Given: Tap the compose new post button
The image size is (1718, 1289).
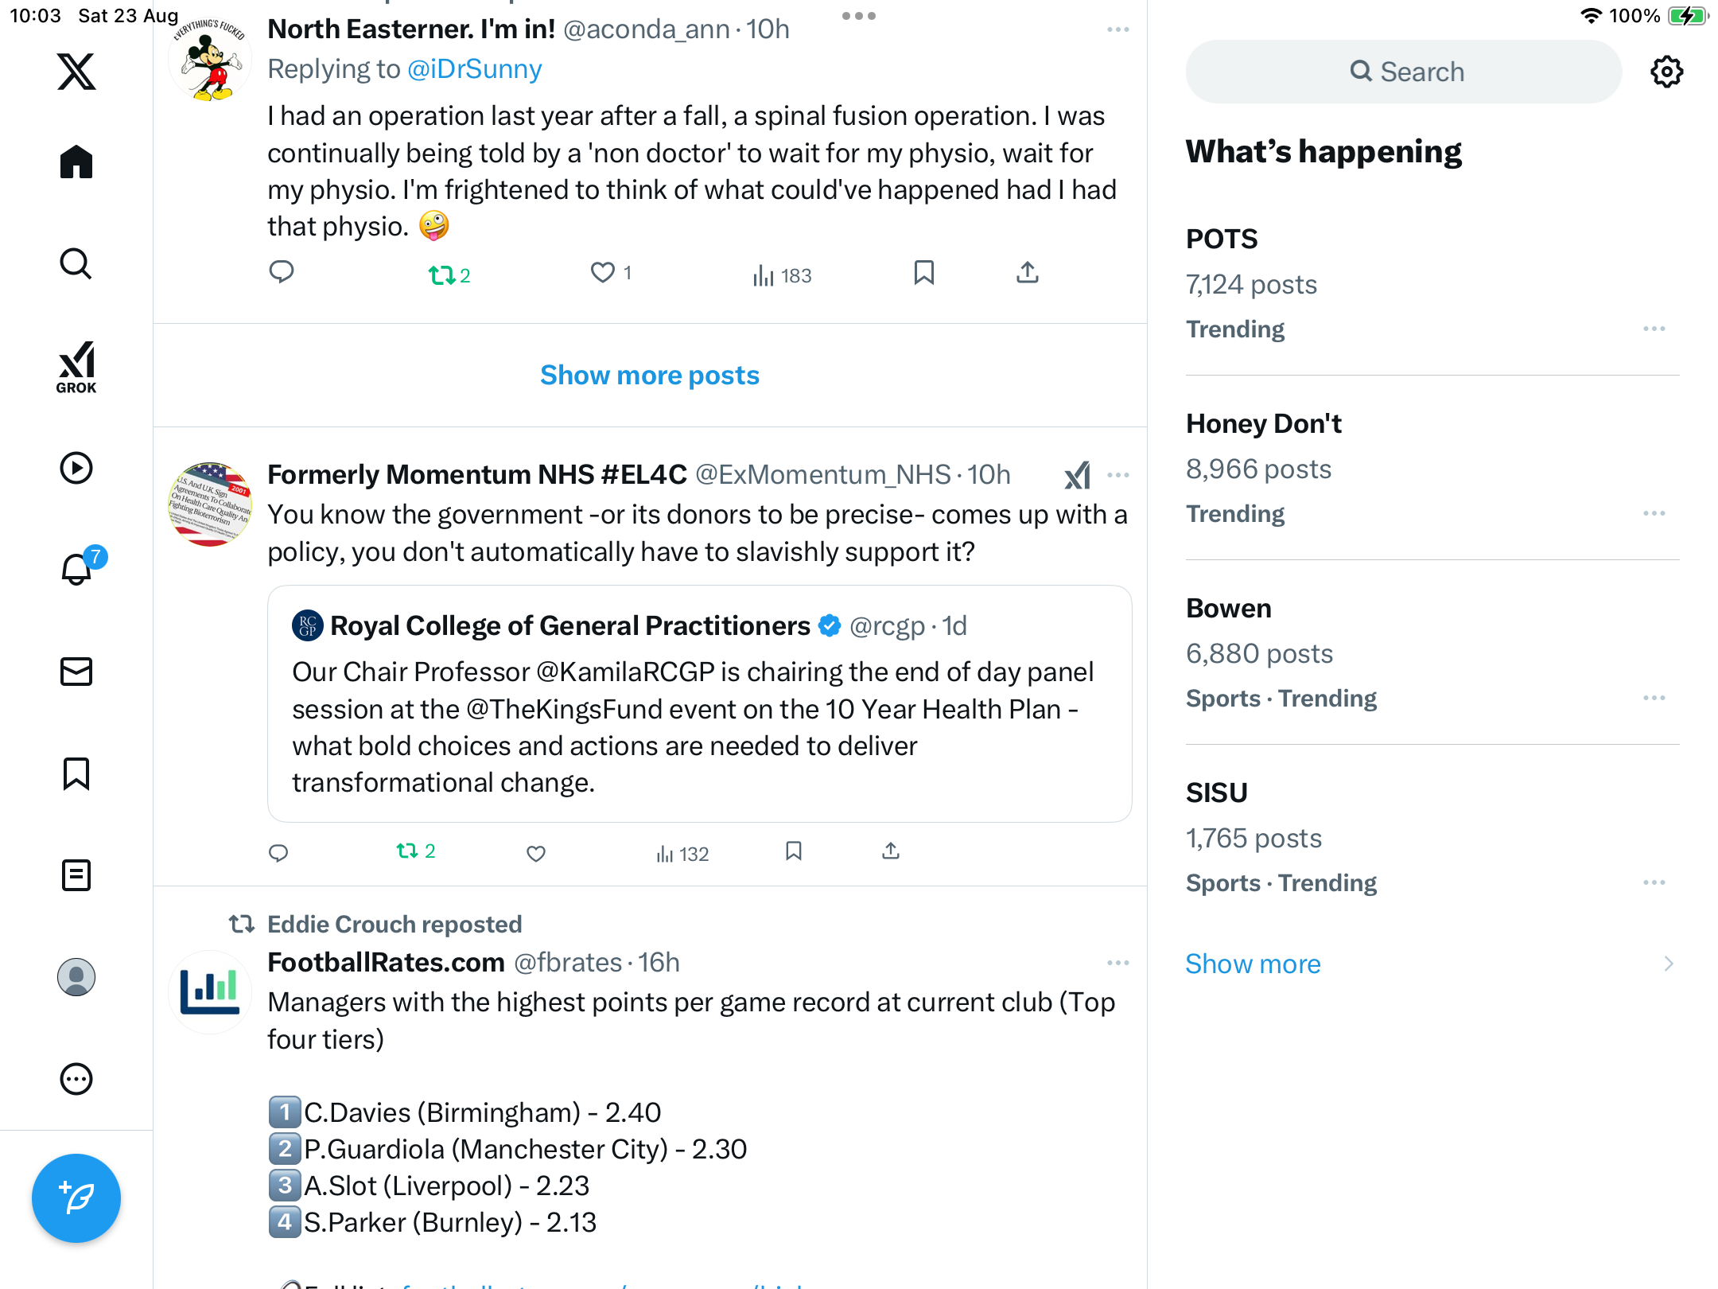Looking at the screenshot, I should point(76,1198).
